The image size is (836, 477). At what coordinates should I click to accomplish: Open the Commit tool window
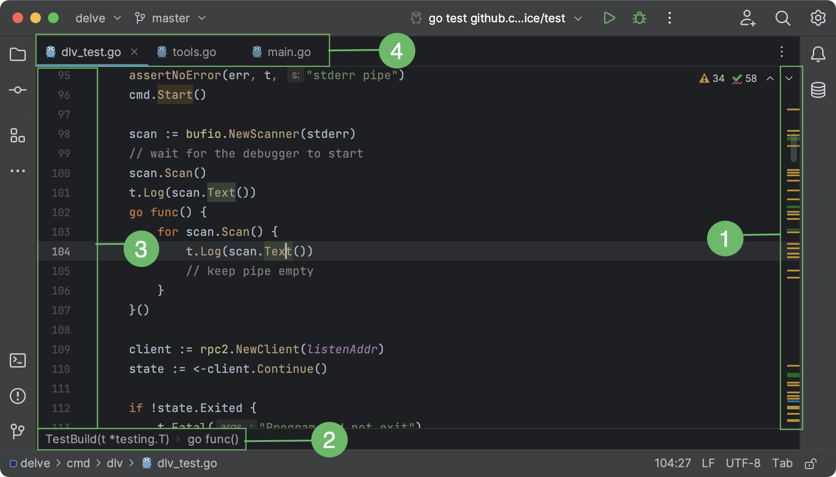click(x=18, y=89)
